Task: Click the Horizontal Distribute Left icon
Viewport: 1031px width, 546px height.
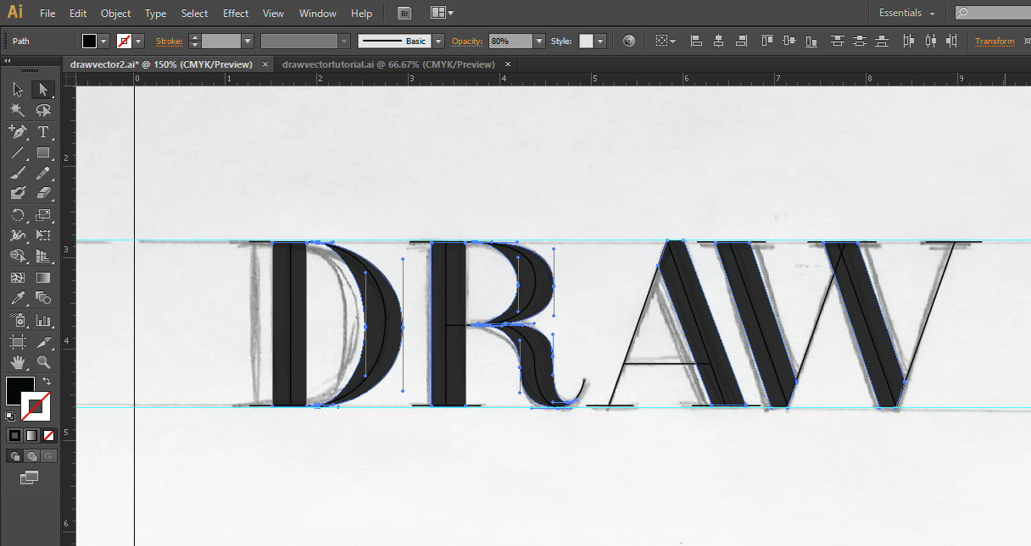Action: 909,41
